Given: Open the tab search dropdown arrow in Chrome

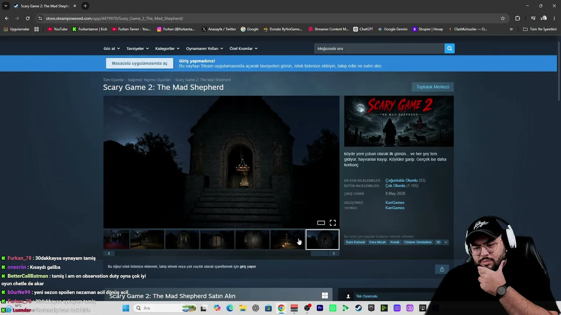Looking at the screenshot, I should [x=6, y=6].
